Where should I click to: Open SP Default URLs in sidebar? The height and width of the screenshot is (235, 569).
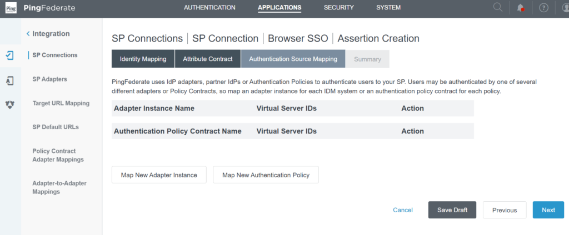[56, 127]
